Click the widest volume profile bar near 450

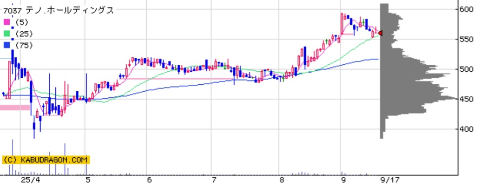pyautogui.click(x=418, y=99)
